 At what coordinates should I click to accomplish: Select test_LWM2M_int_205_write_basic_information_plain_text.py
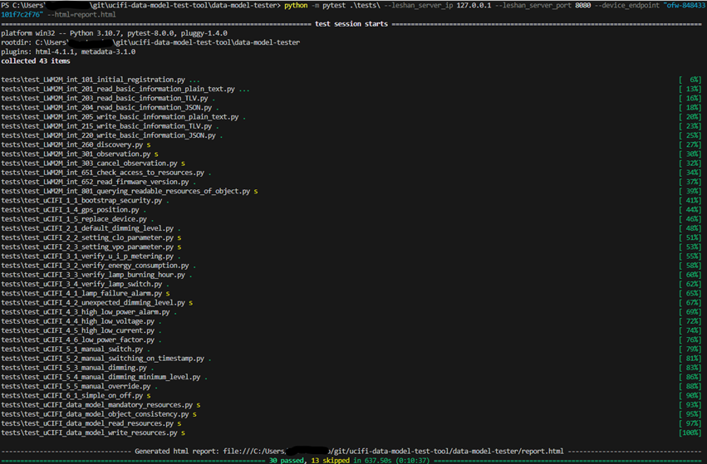point(120,117)
